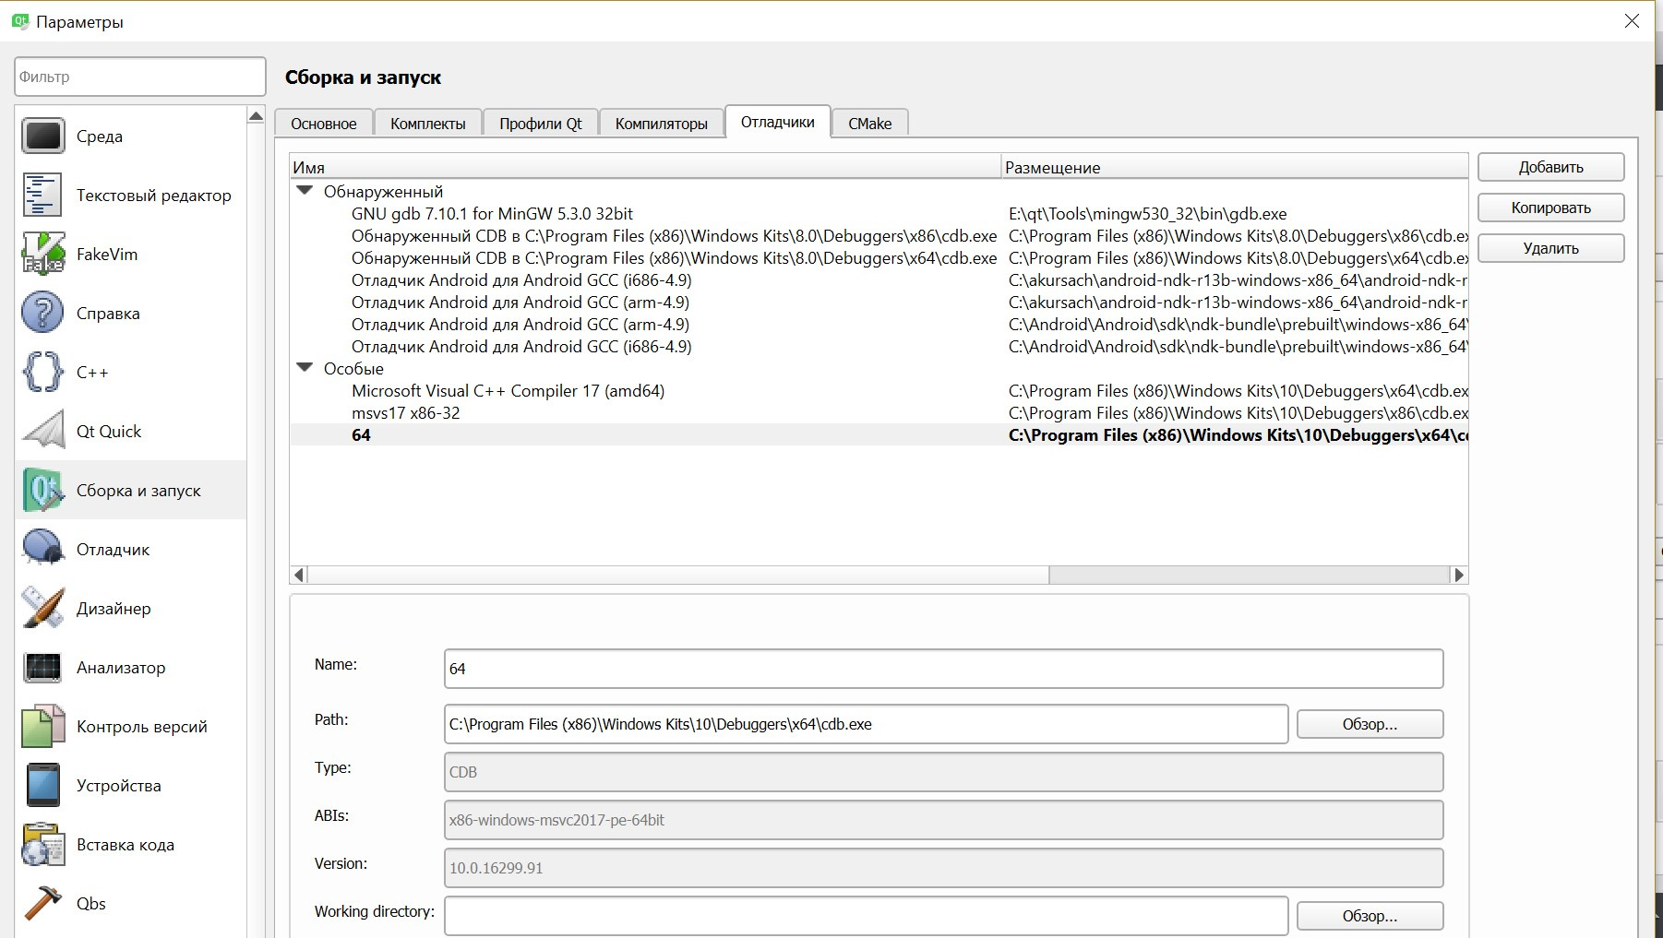
Task: Select the Контроль версий icon
Action: (43, 727)
